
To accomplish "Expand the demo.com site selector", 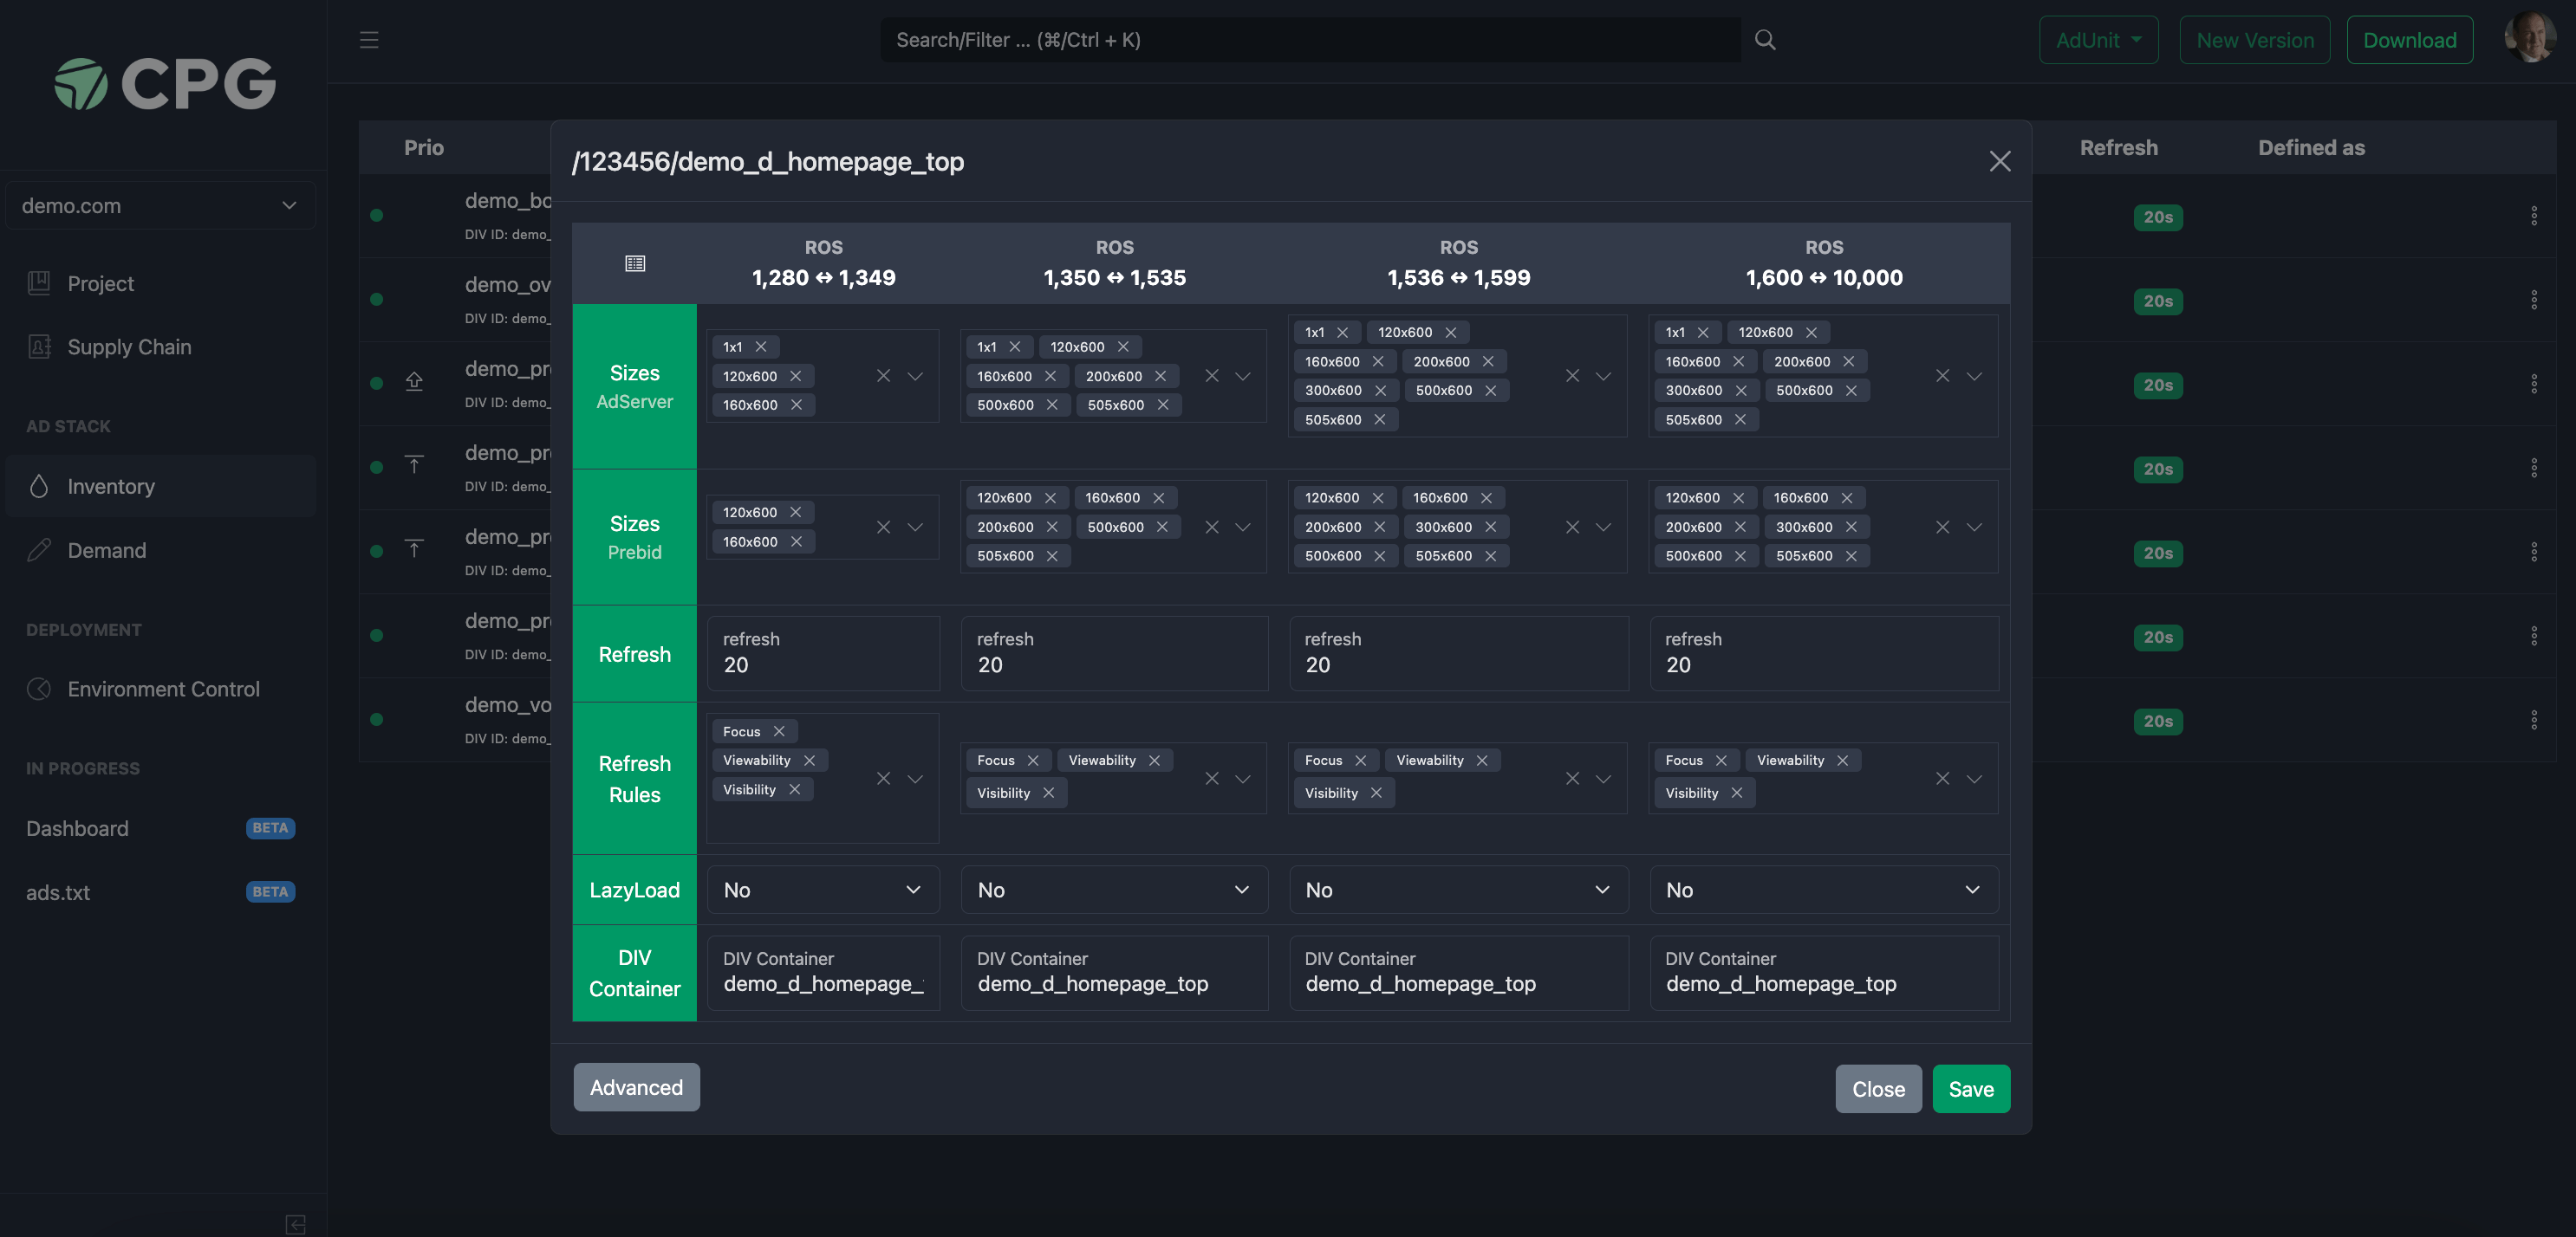I will click(x=161, y=206).
